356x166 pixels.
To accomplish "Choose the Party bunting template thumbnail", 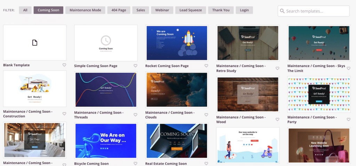I will 319,94.
